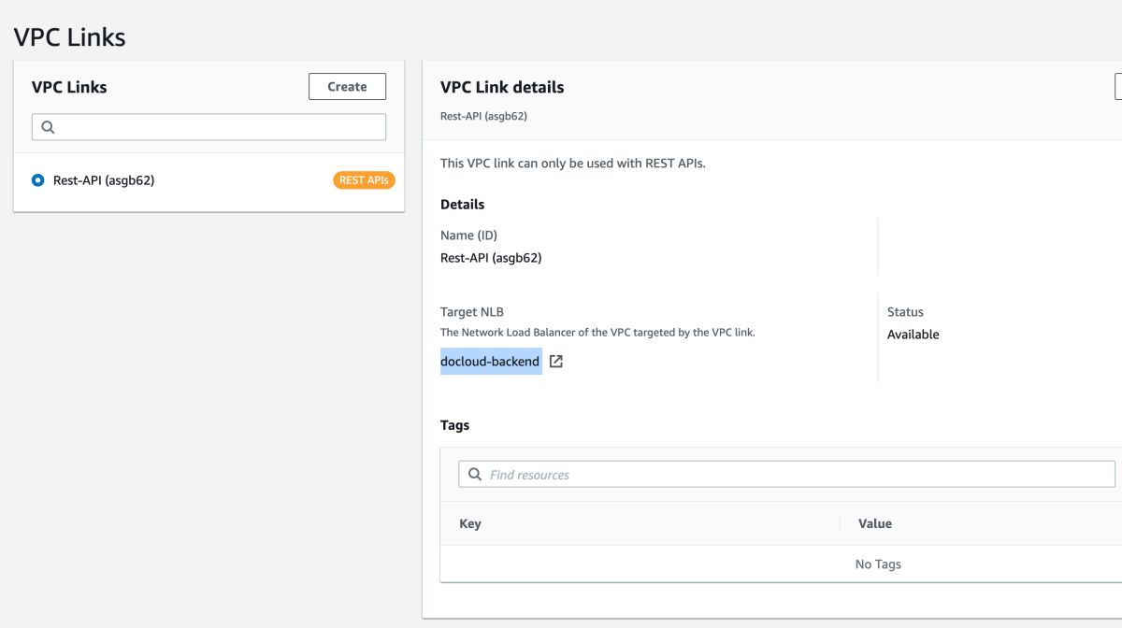Click the Create VPC link button
The height and width of the screenshot is (628, 1122).
click(x=347, y=87)
